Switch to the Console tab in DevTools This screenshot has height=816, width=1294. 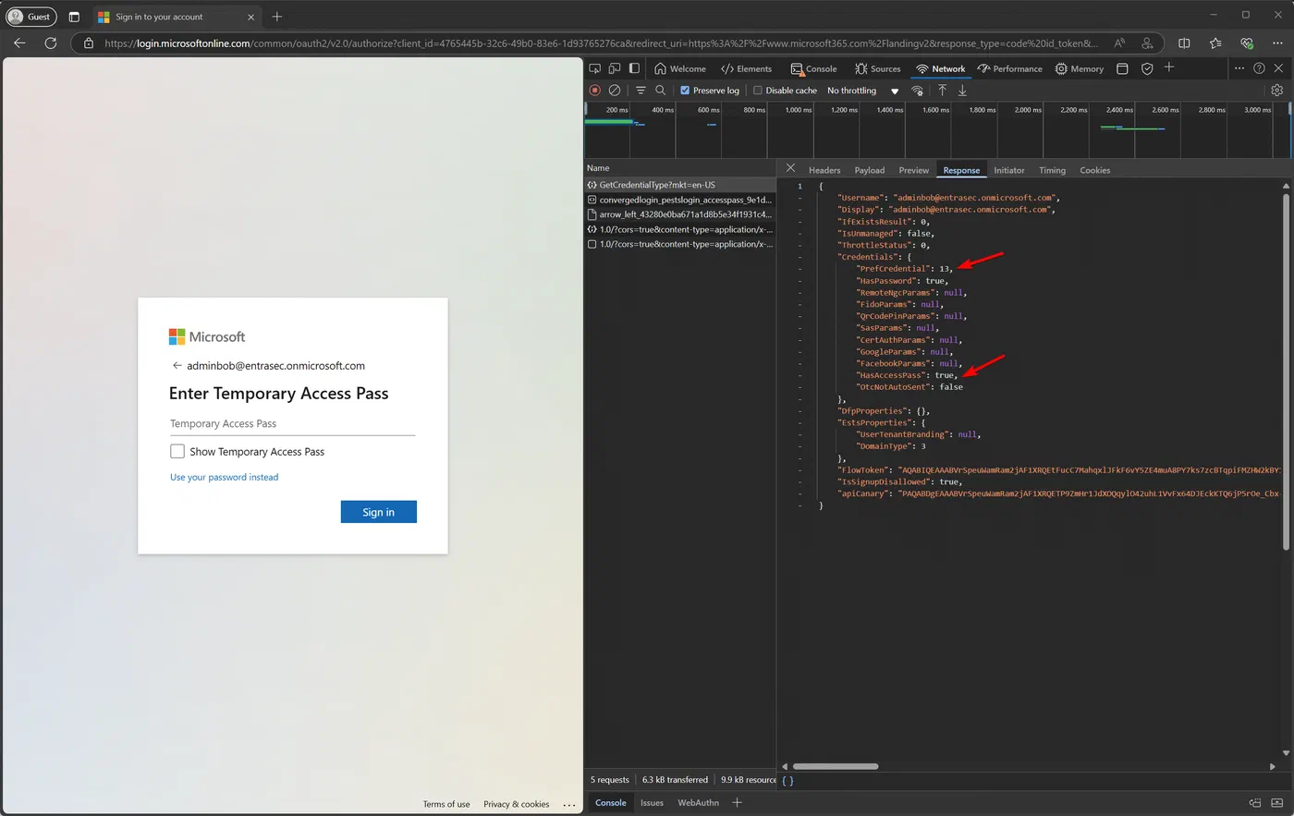click(813, 68)
